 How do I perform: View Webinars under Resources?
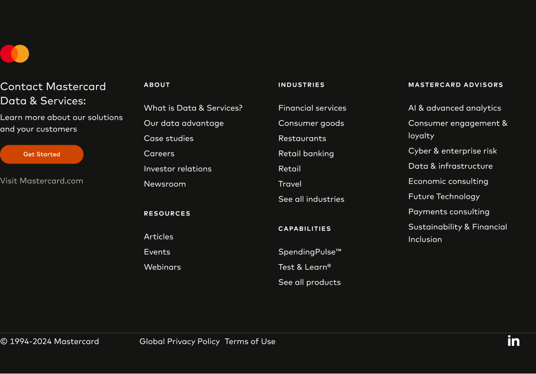pos(162,267)
